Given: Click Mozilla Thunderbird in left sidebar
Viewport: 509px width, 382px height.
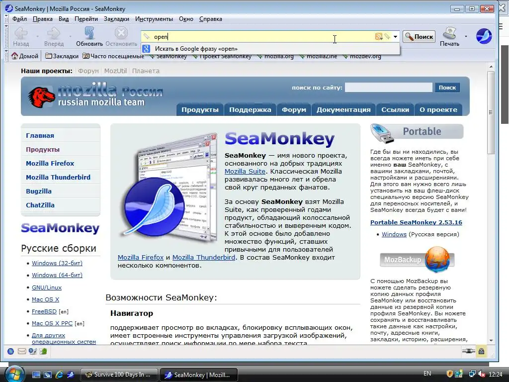Looking at the screenshot, I should (58, 178).
